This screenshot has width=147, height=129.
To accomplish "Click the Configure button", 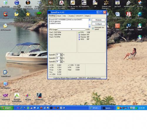I will pos(98,24).
